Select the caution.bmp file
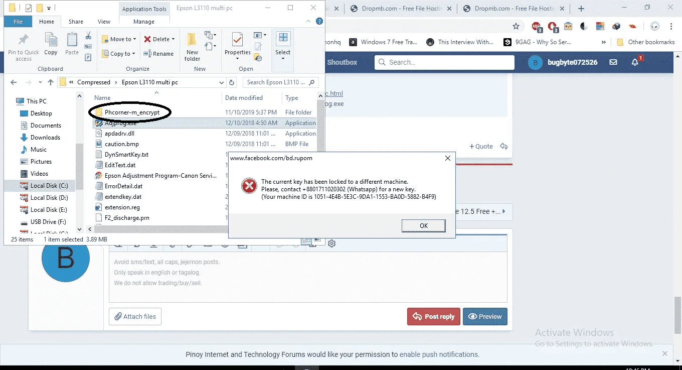The height and width of the screenshot is (370, 682). 122,144
